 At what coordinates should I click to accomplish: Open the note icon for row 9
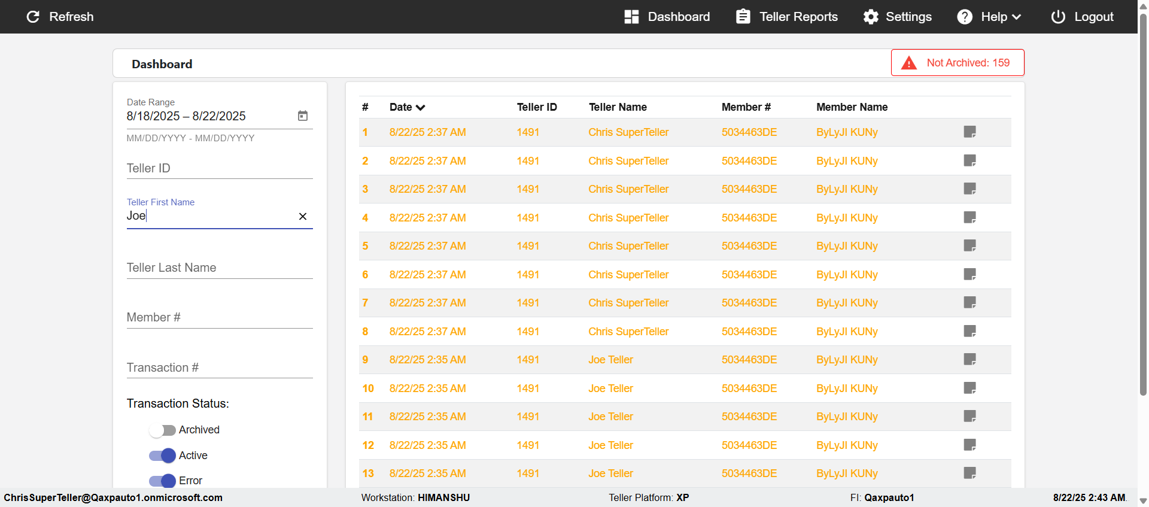tap(969, 359)
